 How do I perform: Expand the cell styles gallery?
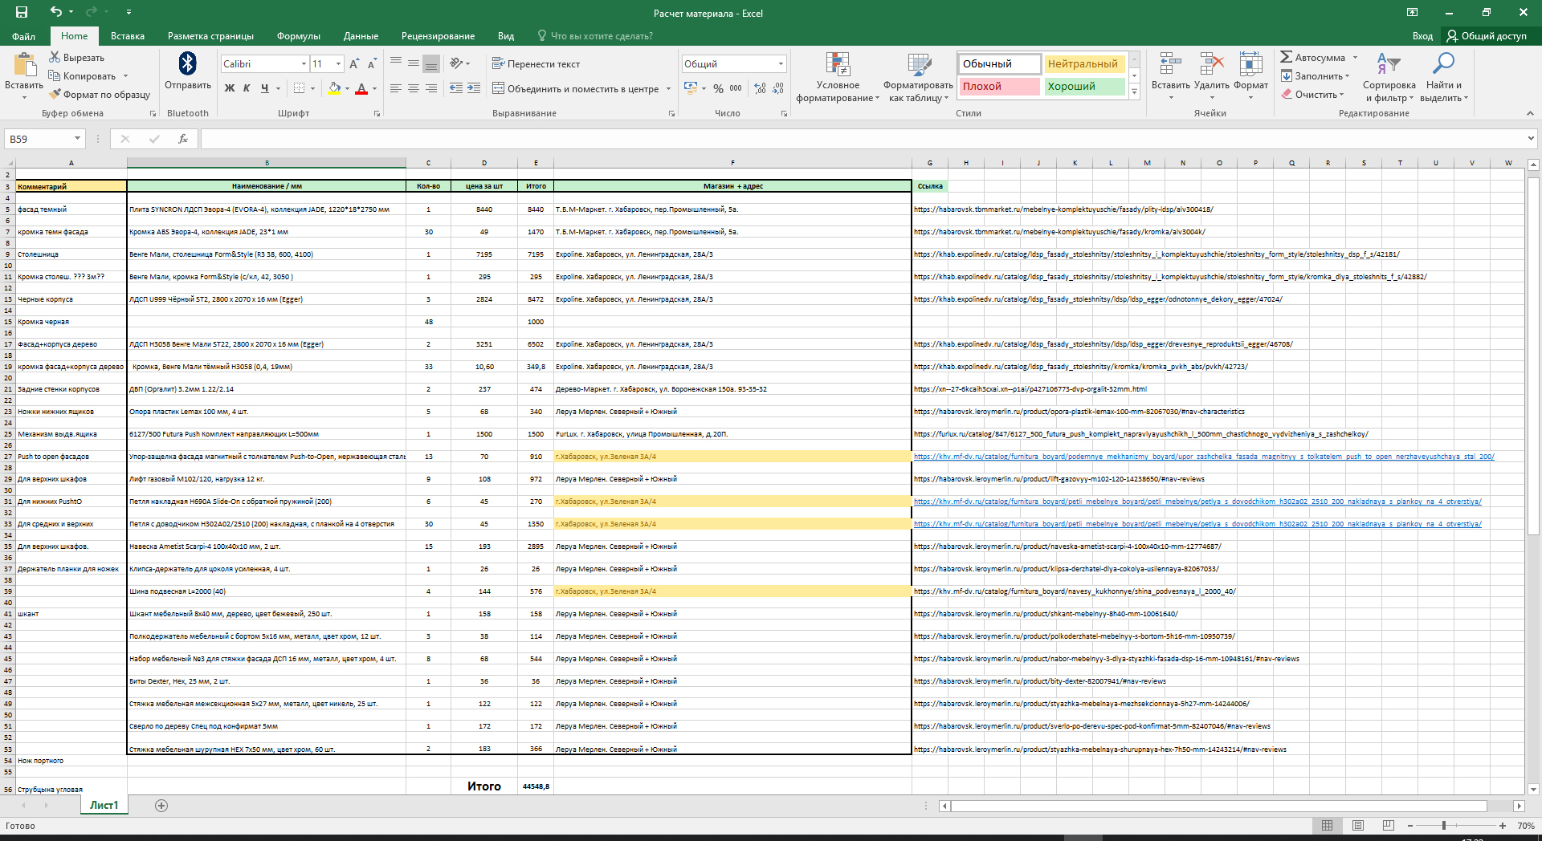(1134, 93)
